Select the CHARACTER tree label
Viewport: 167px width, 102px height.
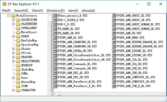(28, 90)
